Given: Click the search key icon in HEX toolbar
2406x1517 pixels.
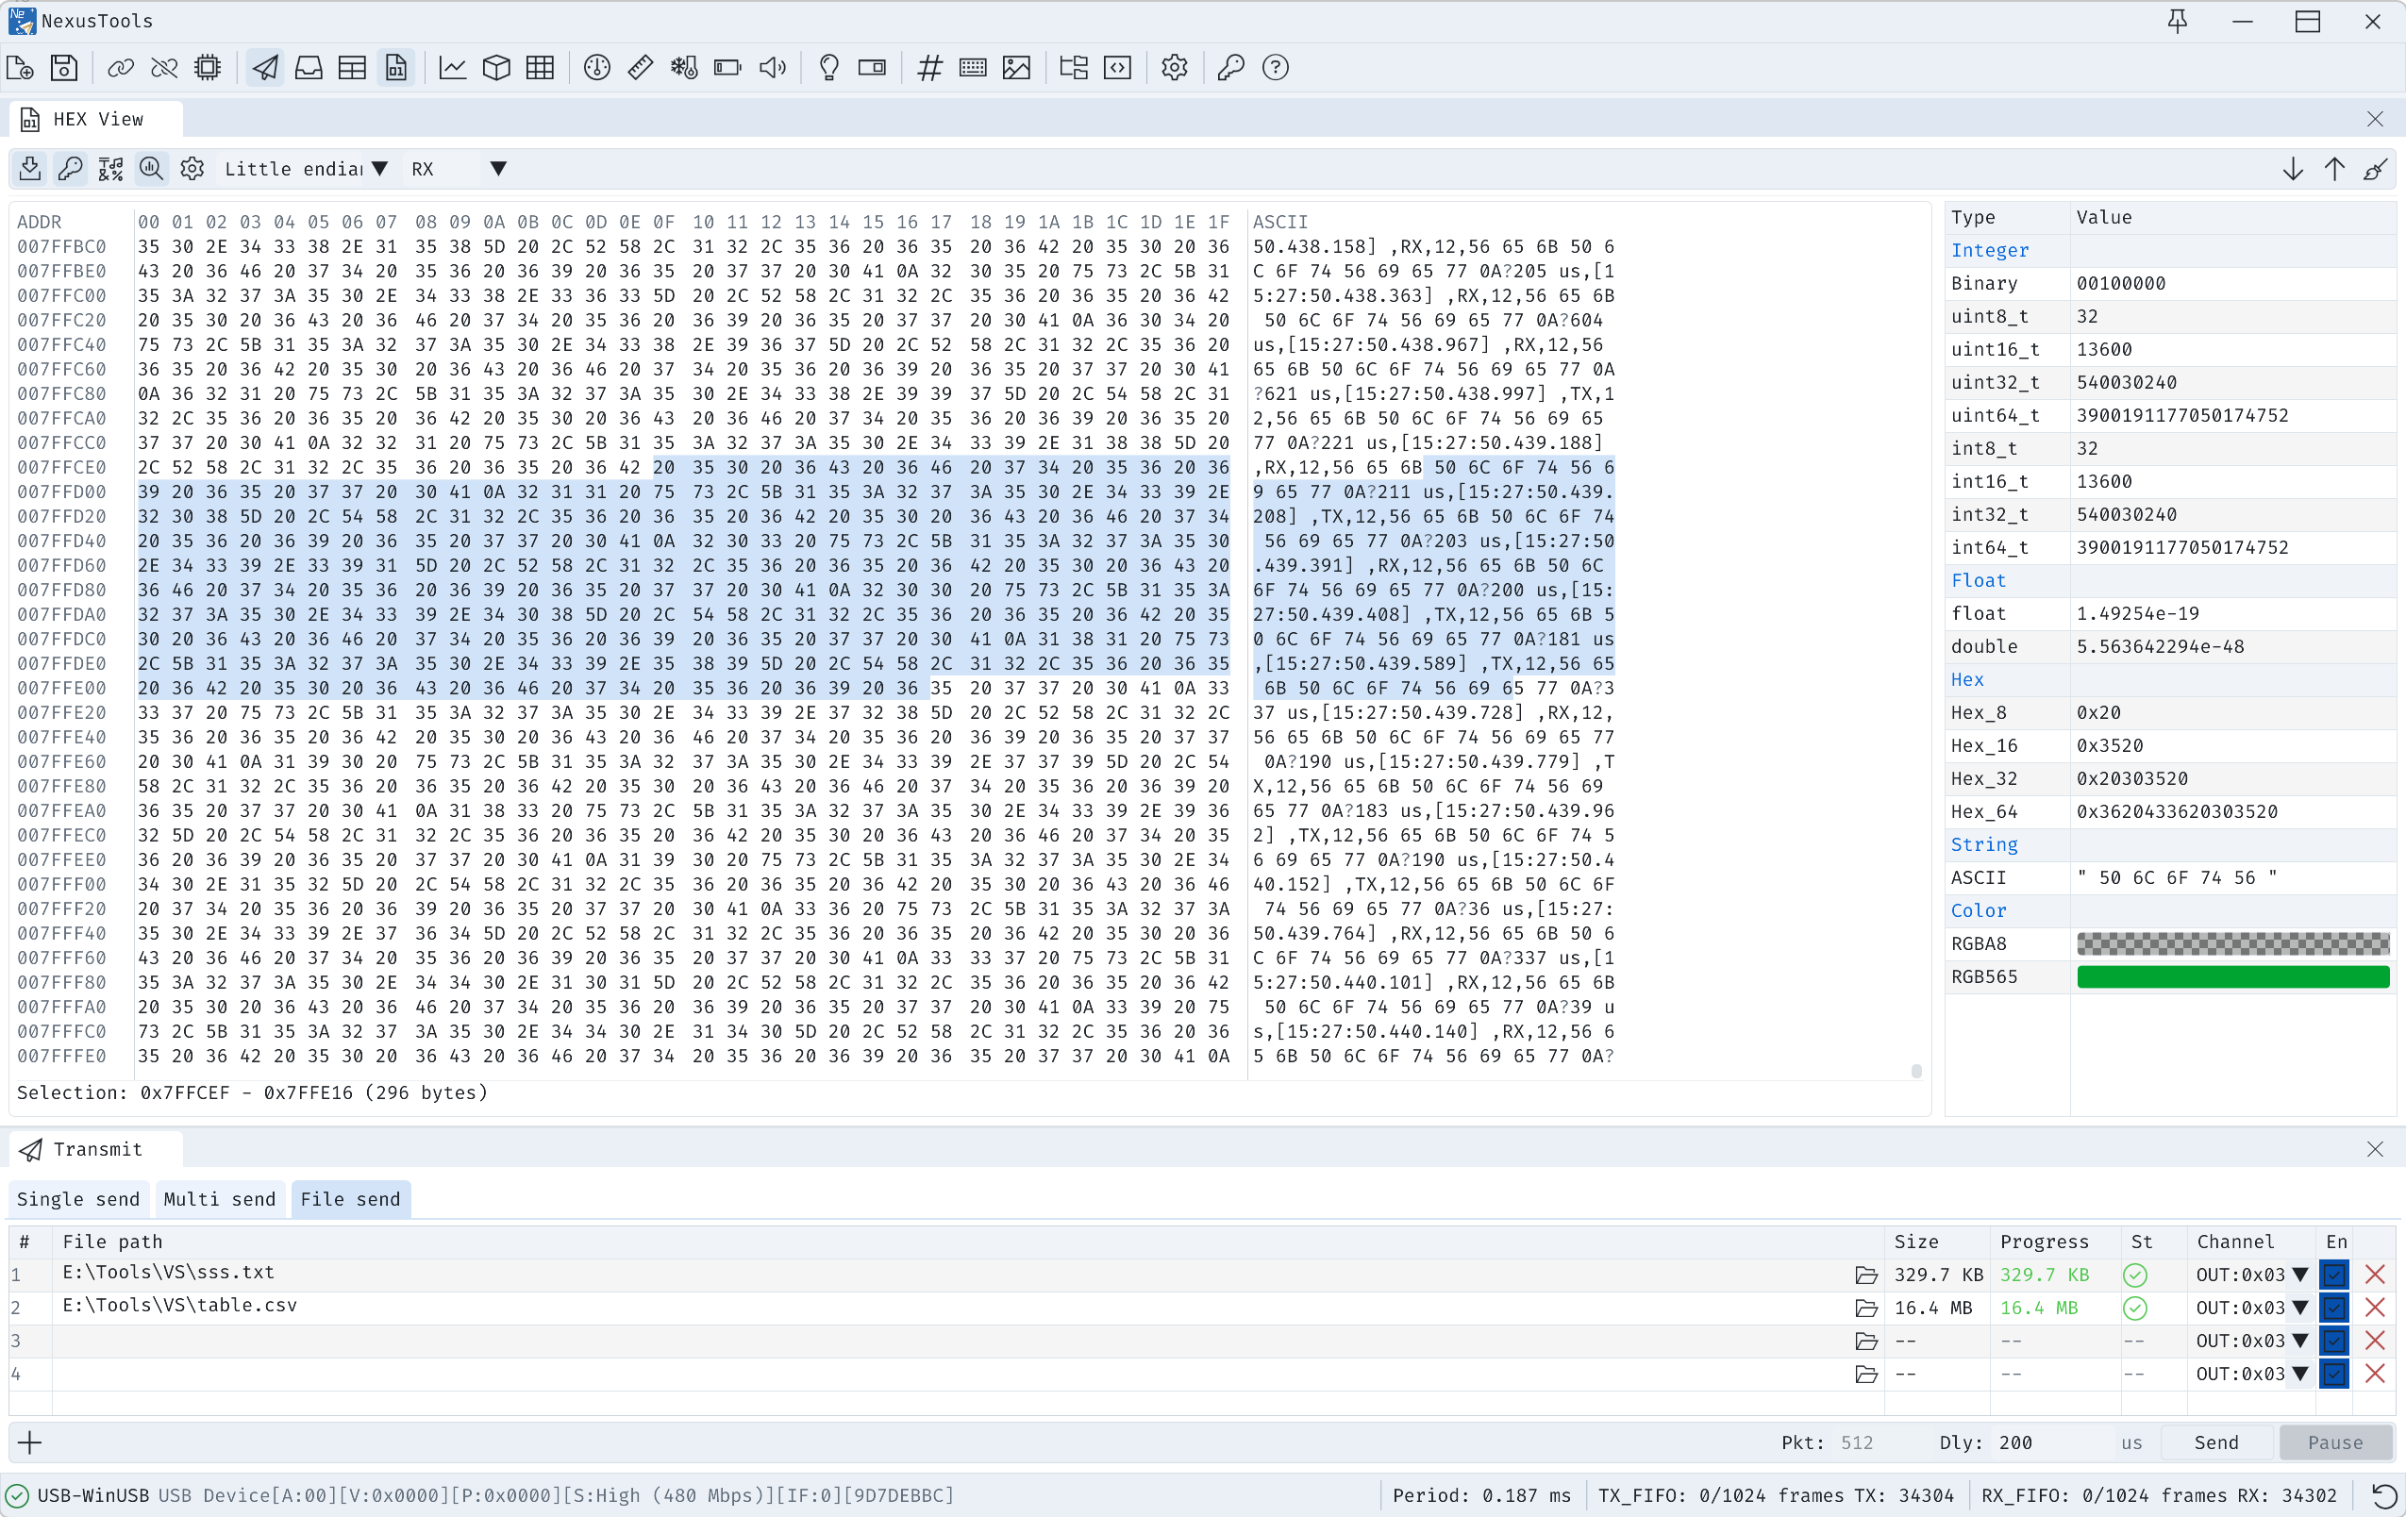Looking at the screenshot, I should click(70, 169).
